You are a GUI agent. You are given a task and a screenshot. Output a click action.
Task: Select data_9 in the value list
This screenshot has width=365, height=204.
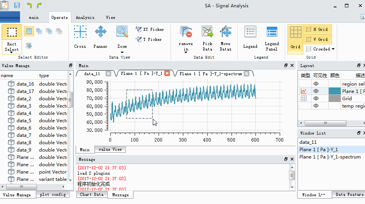click(x=24, y=150)
